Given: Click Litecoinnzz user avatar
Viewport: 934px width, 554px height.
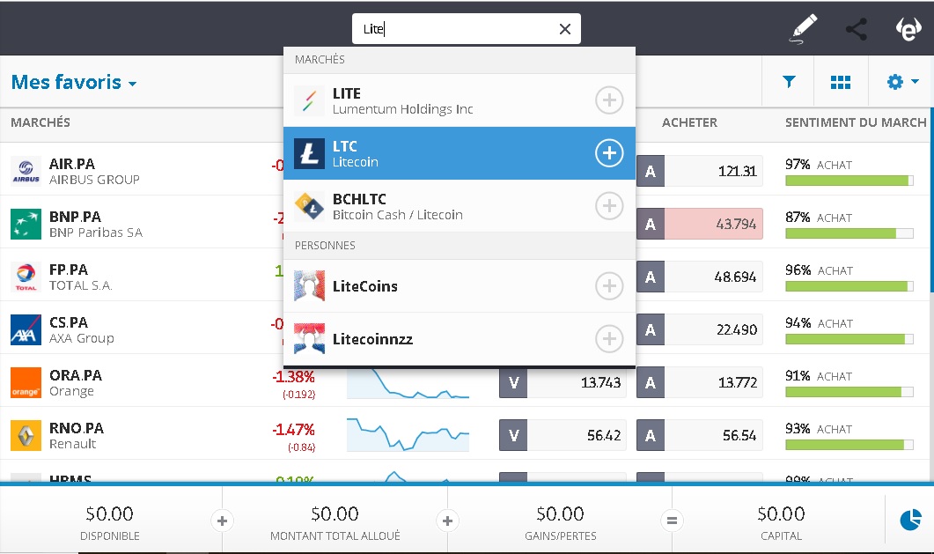Looking at the screenshot, I should point(309,339).
